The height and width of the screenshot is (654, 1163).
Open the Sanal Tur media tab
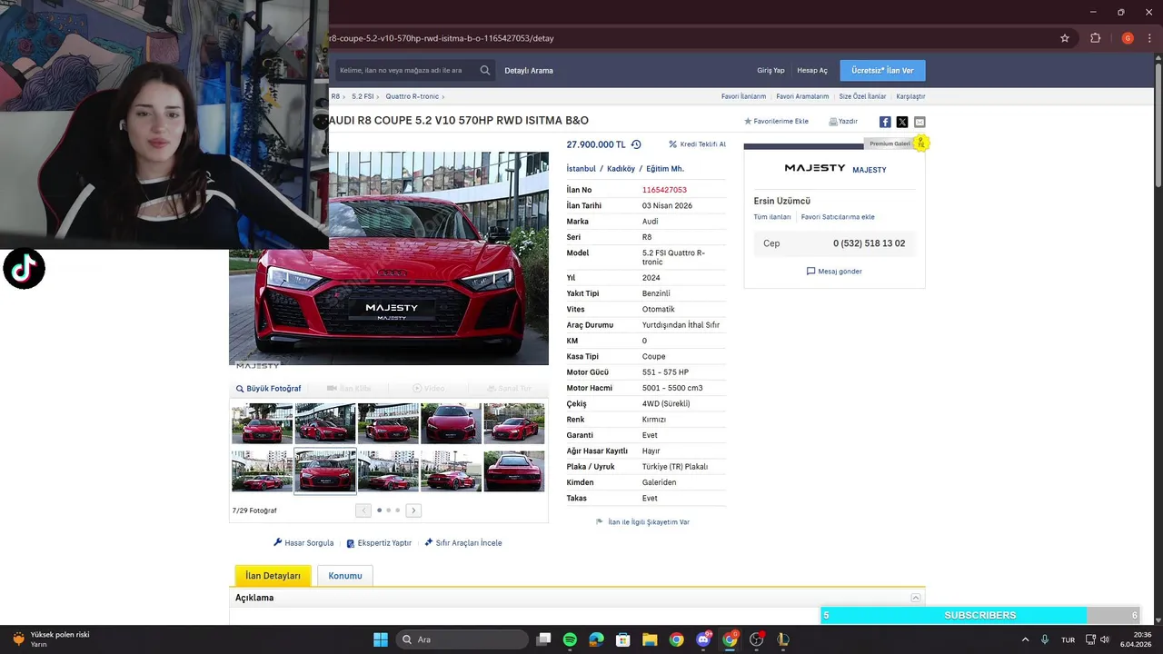pos(509,389)
